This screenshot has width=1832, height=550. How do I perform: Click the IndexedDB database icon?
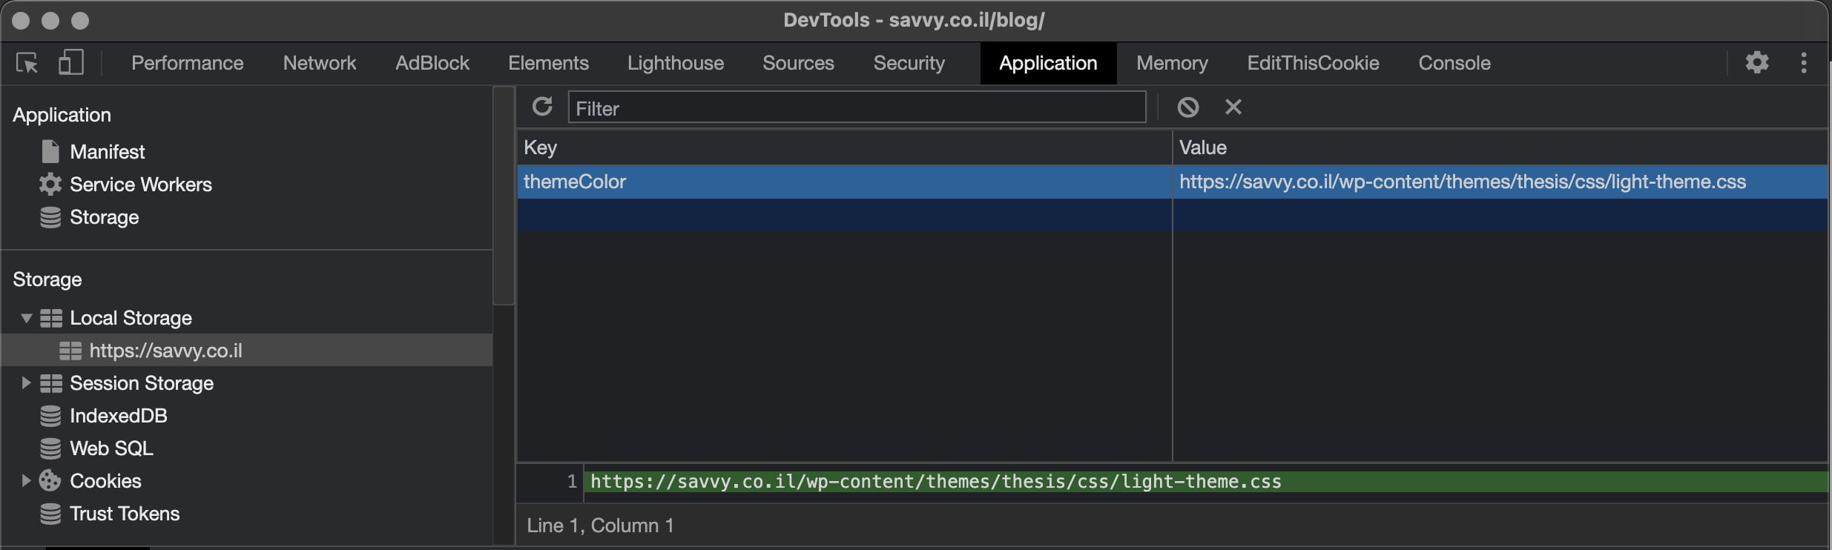pos(50,416)
